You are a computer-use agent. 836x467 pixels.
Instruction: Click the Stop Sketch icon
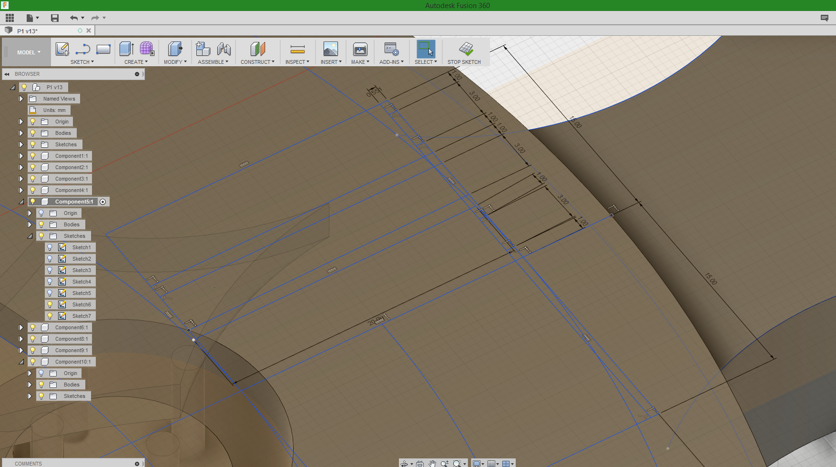point(466,49)
